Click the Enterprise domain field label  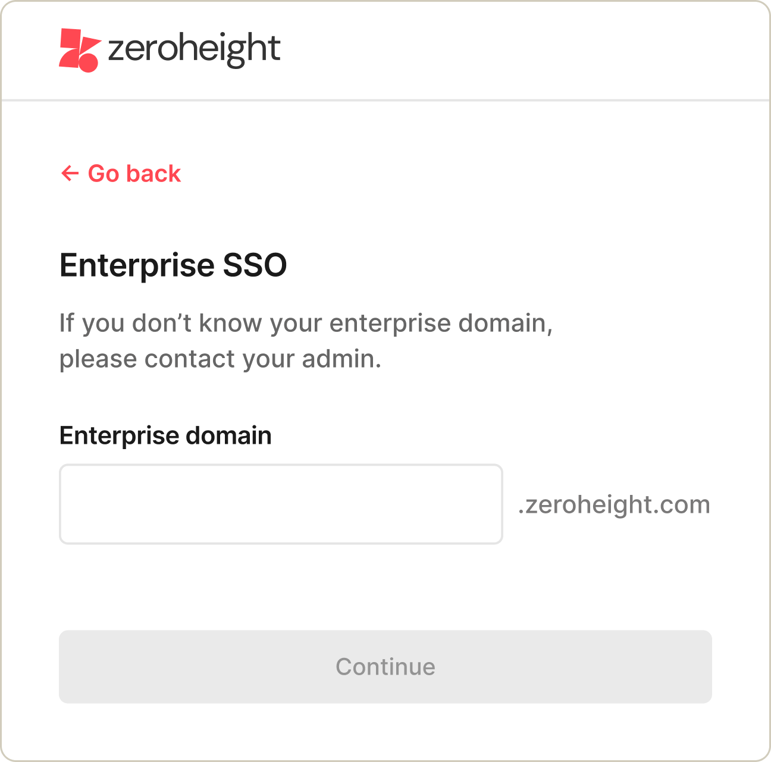165,435
